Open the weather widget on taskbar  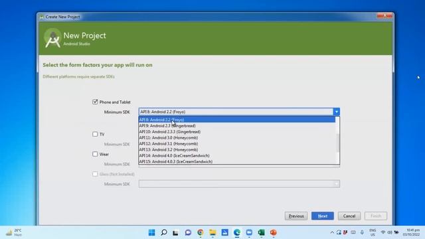tap(14, 232)
